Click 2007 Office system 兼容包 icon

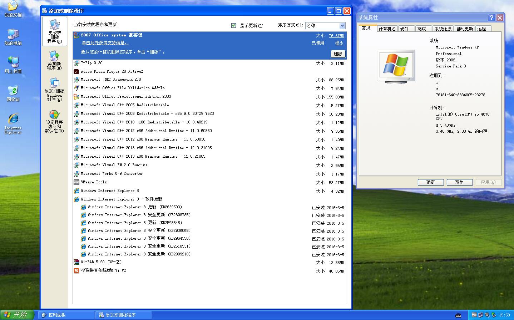click(76, 35)
